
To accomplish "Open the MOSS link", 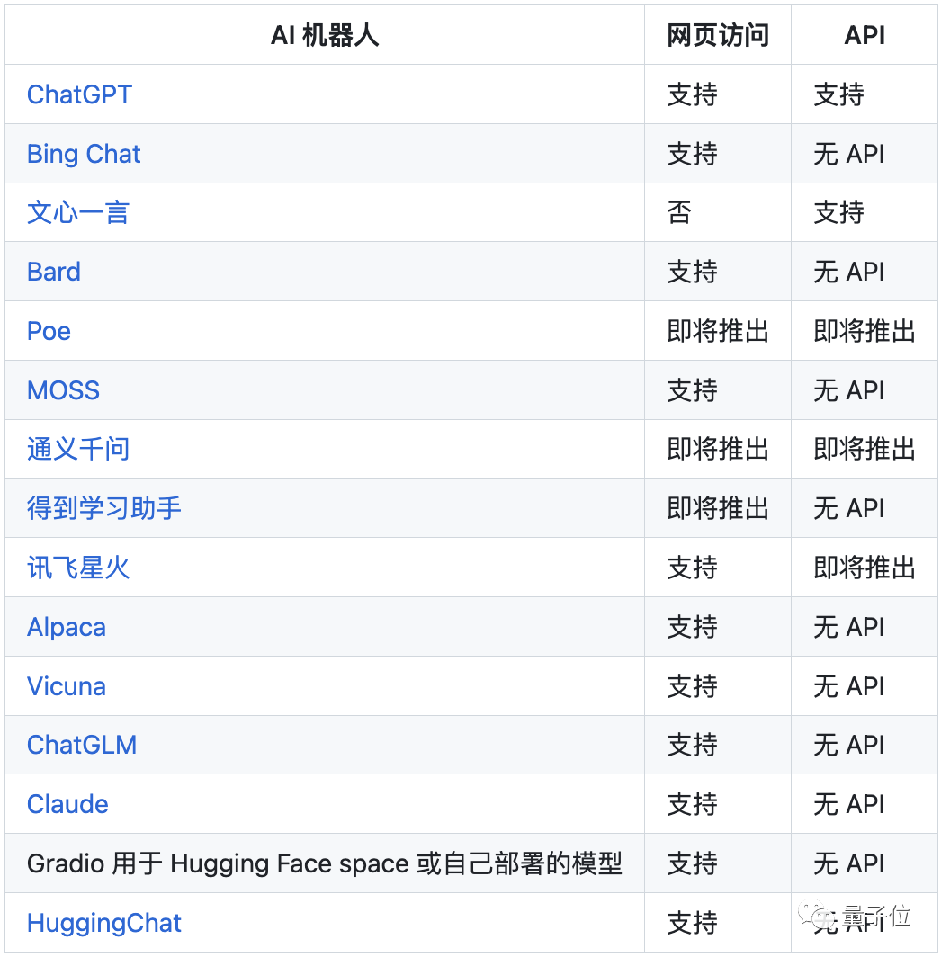I will click(x=62, y=390).
